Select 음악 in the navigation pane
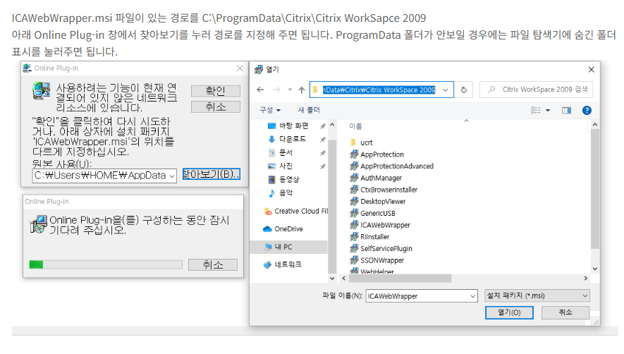The width and height of the screenshot is (624, 354). coord(286,193)
